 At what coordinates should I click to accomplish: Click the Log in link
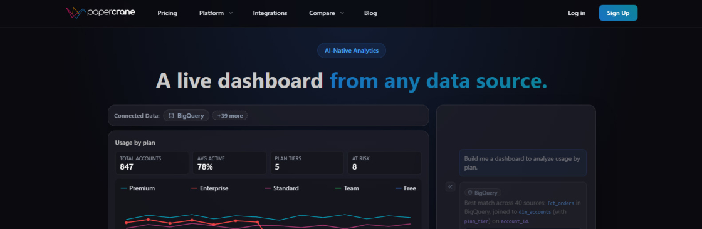[x=577, y=13]
